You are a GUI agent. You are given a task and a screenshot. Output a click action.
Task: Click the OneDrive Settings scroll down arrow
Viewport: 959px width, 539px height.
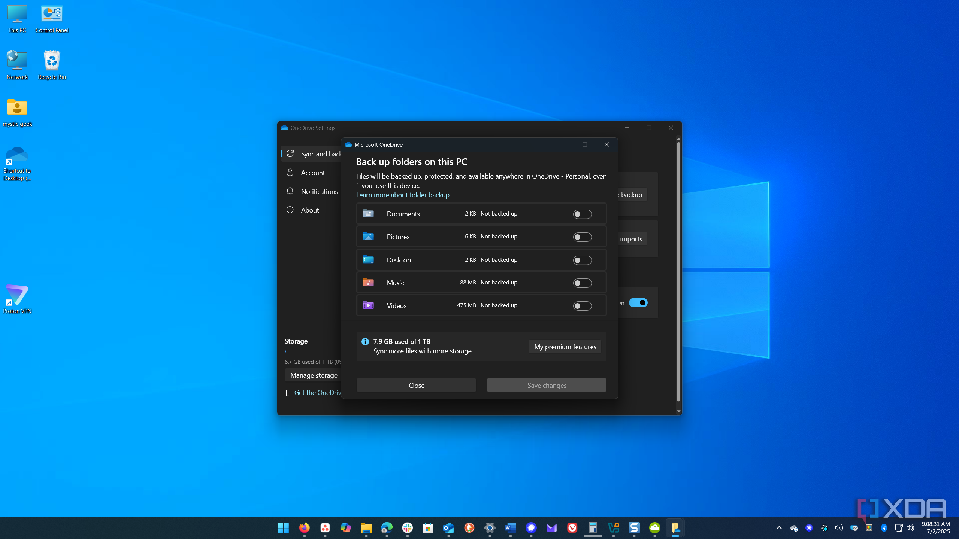(678, 411)
